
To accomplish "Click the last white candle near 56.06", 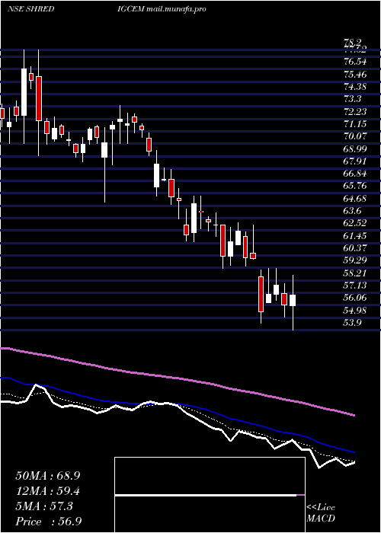I will 293,301.
